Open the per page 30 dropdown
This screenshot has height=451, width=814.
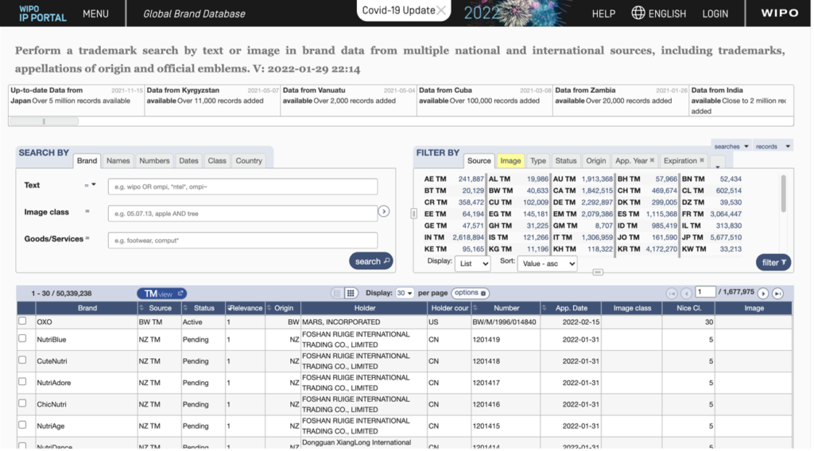(x=405, y=294)
